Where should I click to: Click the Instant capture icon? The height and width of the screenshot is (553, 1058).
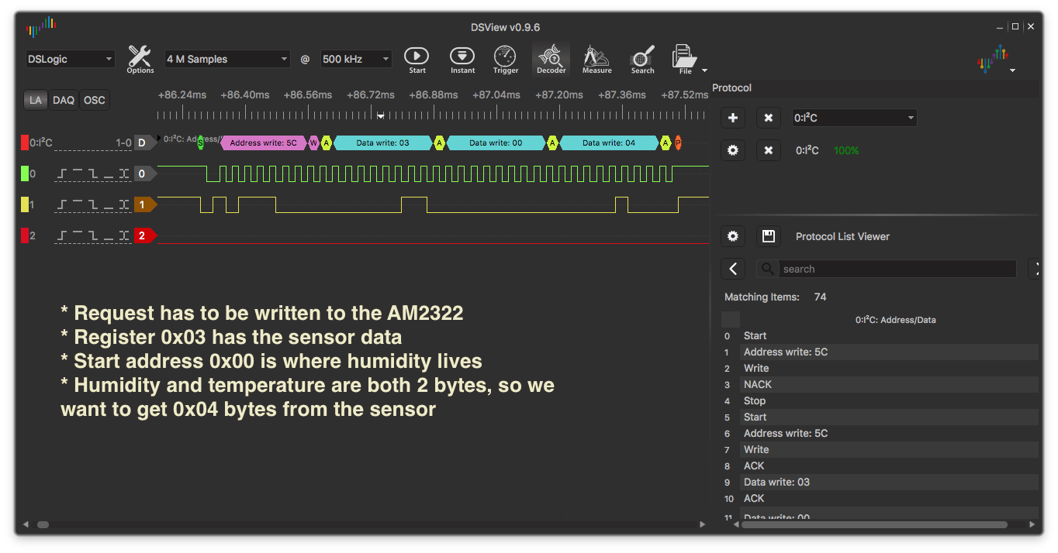[x=462, y=58]
